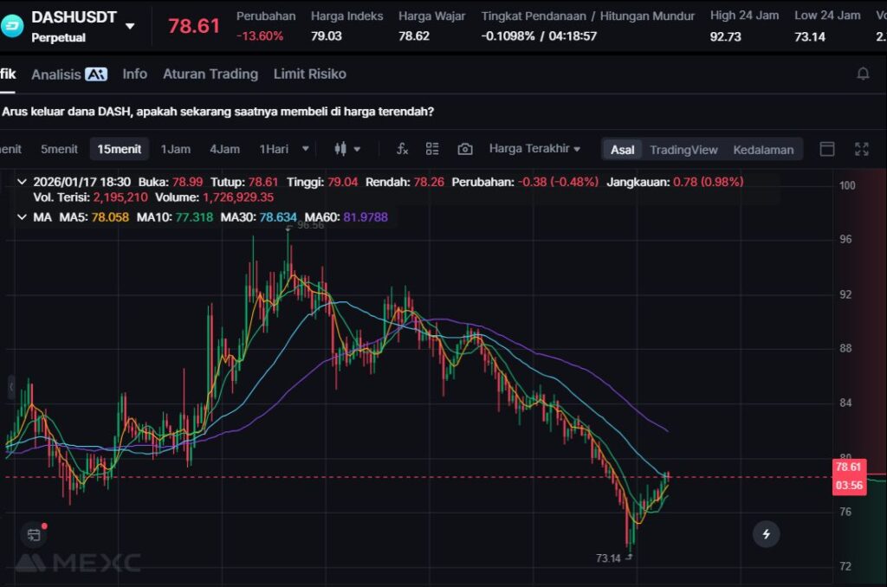
Task: Open the DASHUSDT pair selector dropdown
Action: tap(130, 26)
